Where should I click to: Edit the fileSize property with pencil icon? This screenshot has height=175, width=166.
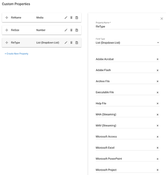[x=66, y=30]
